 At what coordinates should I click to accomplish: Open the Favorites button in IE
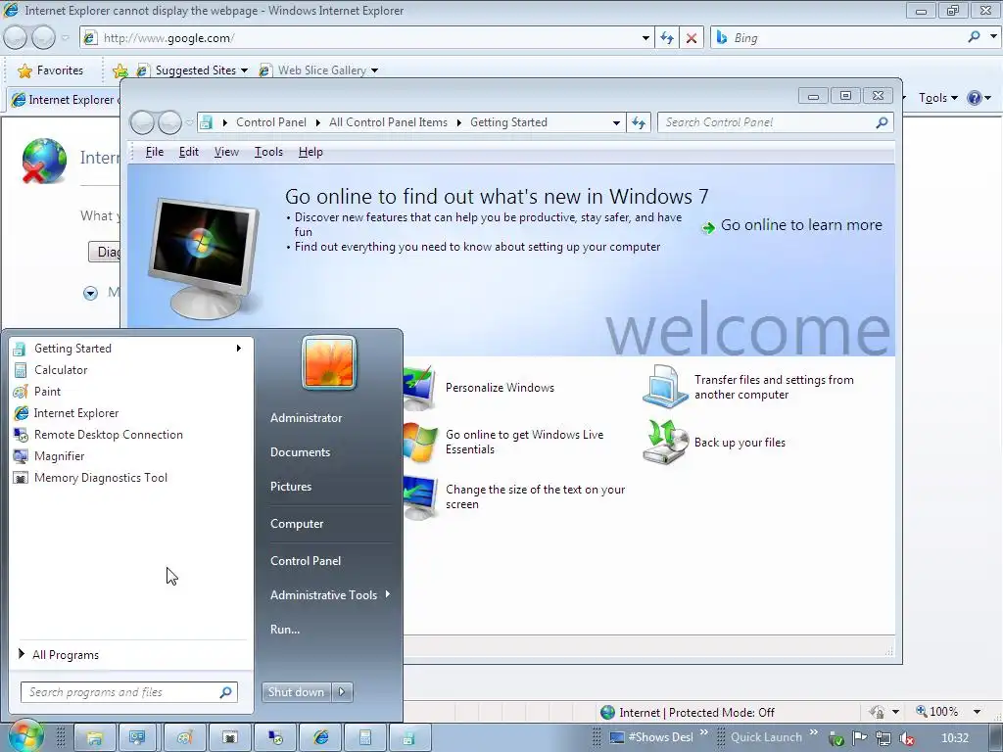pos(51,70)
